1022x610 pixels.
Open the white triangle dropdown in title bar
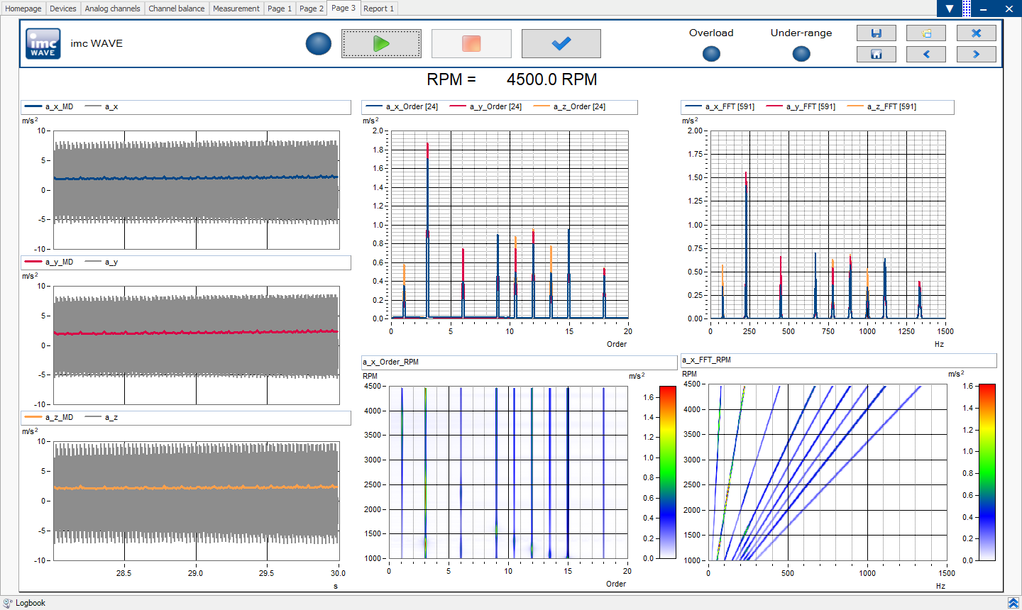[x=950, y=9]
